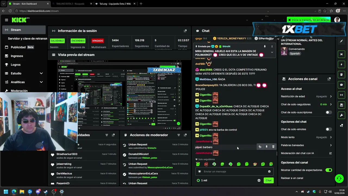This screenshot has height=196, width=348.
Task: Select Stream in the left sidebar
Action: [x=24, y=30]
